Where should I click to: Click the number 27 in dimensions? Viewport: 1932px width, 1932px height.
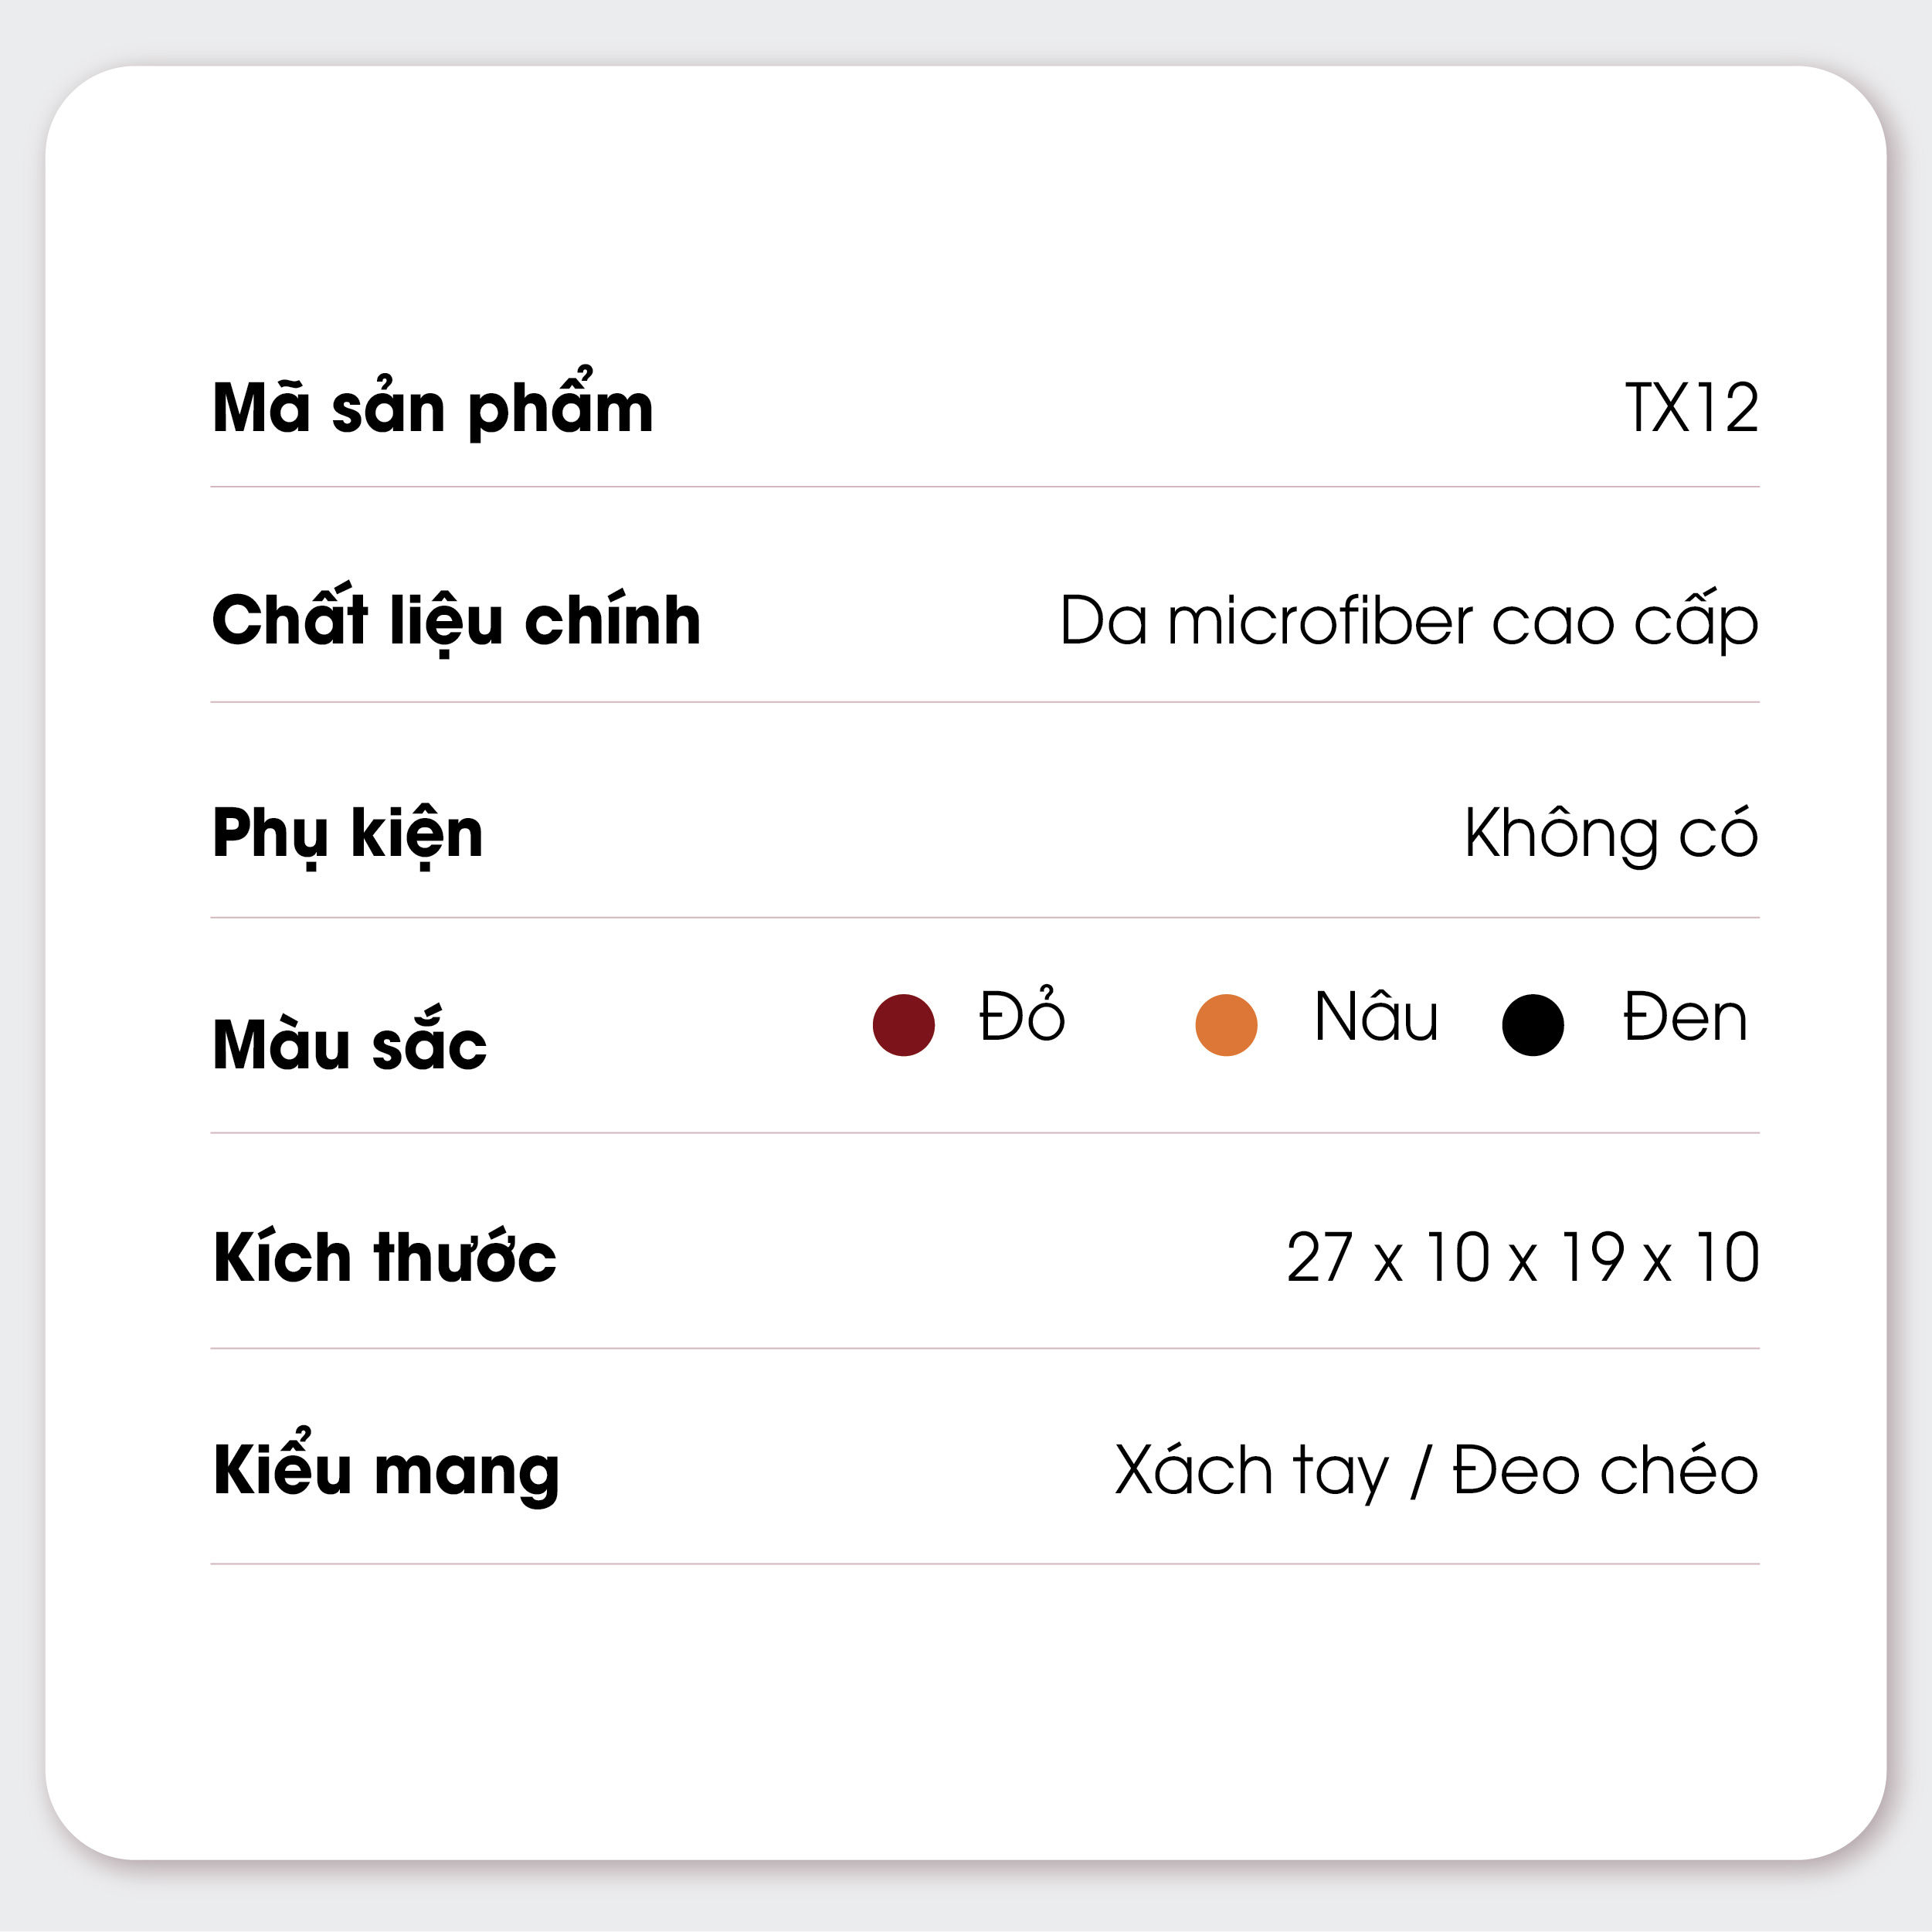(x=1319, y=1257)
